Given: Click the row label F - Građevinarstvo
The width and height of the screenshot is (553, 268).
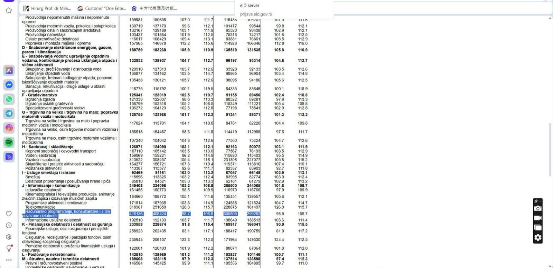Looking at the screenshot, I should [39, 95].
